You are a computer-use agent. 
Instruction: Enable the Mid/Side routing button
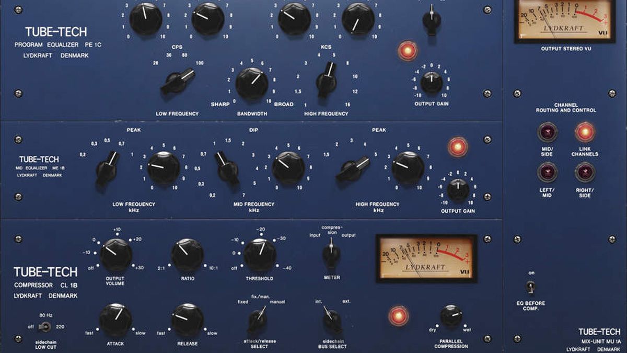click(548, 132)
